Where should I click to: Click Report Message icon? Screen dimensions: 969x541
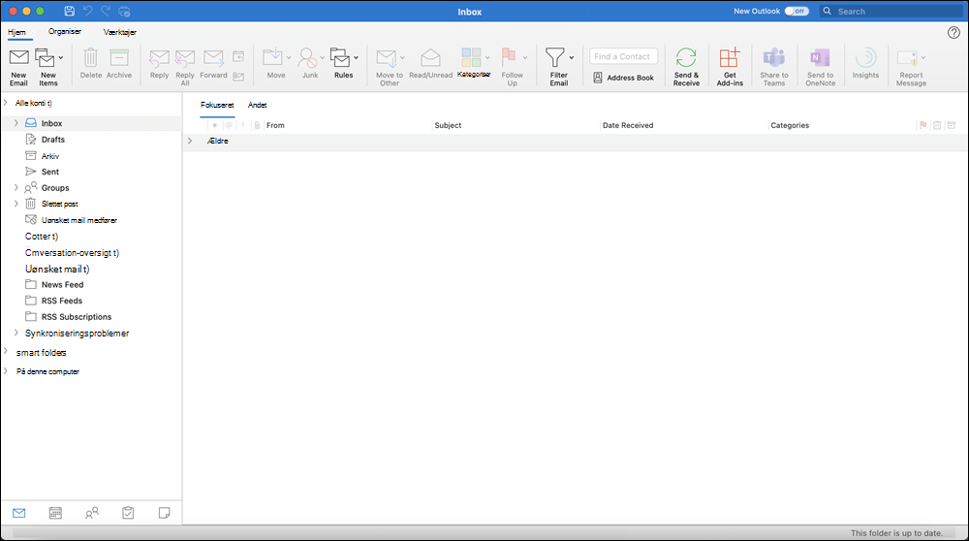907,58
